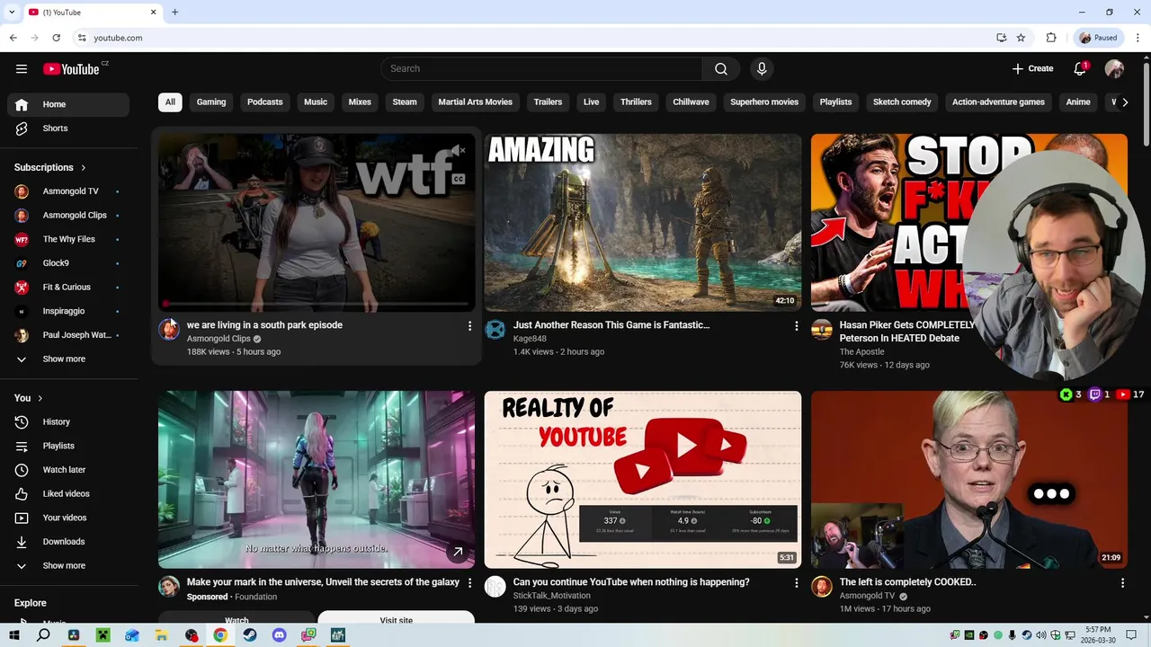Focus the YouTube Search field

pos(541,69)
